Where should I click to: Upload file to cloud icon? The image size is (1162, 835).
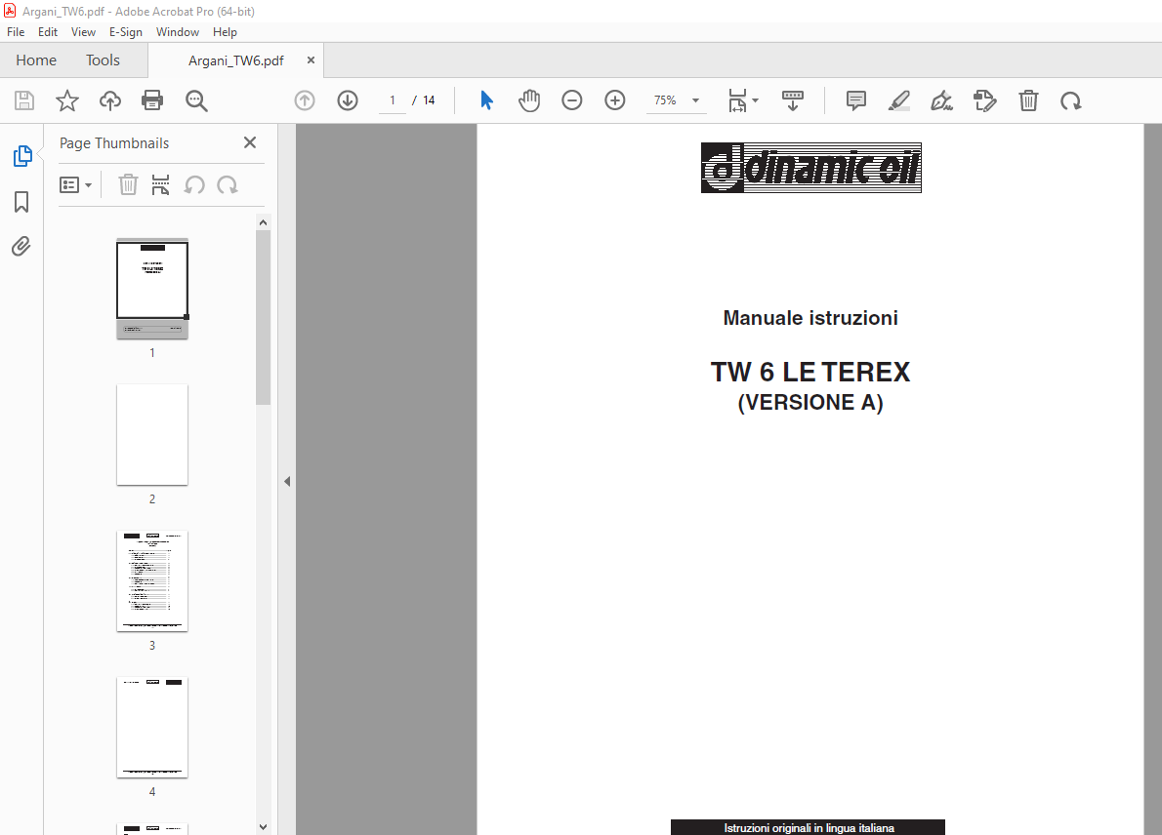110,100
